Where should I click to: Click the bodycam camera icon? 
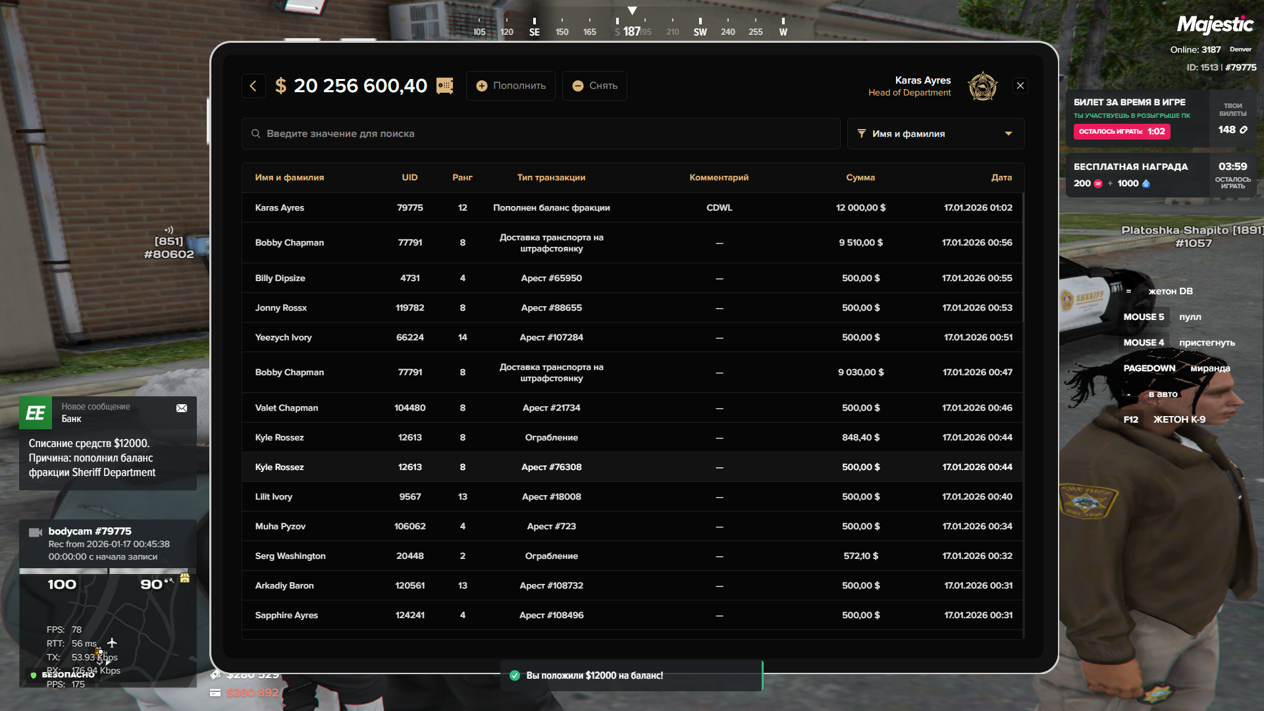(x=36, y=532)
